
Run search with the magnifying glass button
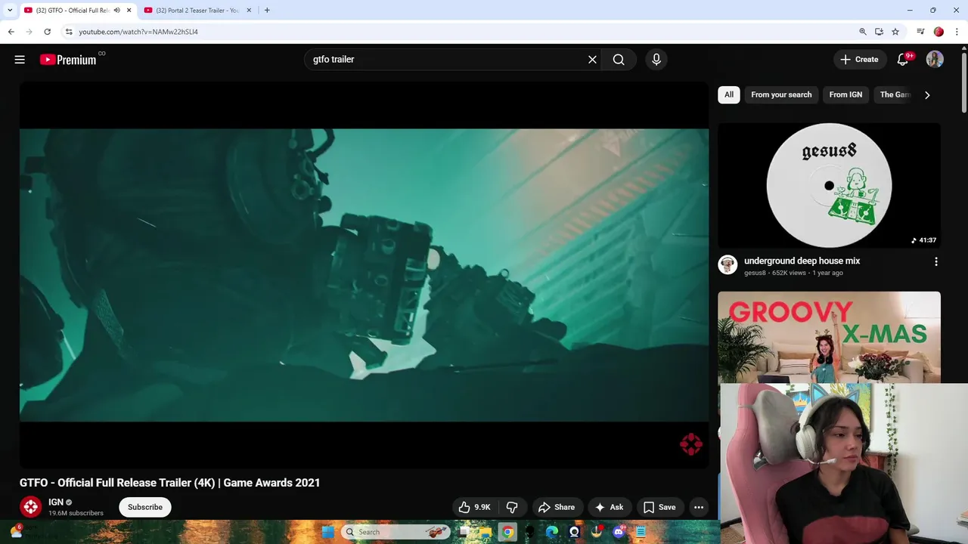[619, 60]
